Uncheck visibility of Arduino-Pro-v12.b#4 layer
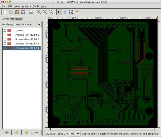Image resolution: width=161 pixels, height=137 pixels. tap(5, 48)
